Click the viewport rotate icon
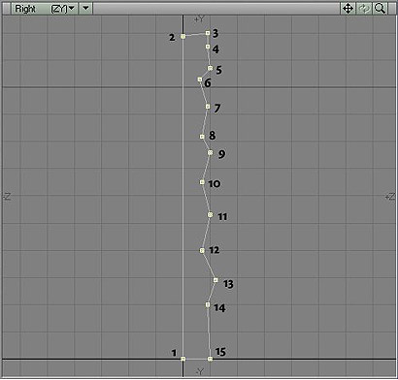This screenshot has height=380, width=398. (x=364, y=9)
